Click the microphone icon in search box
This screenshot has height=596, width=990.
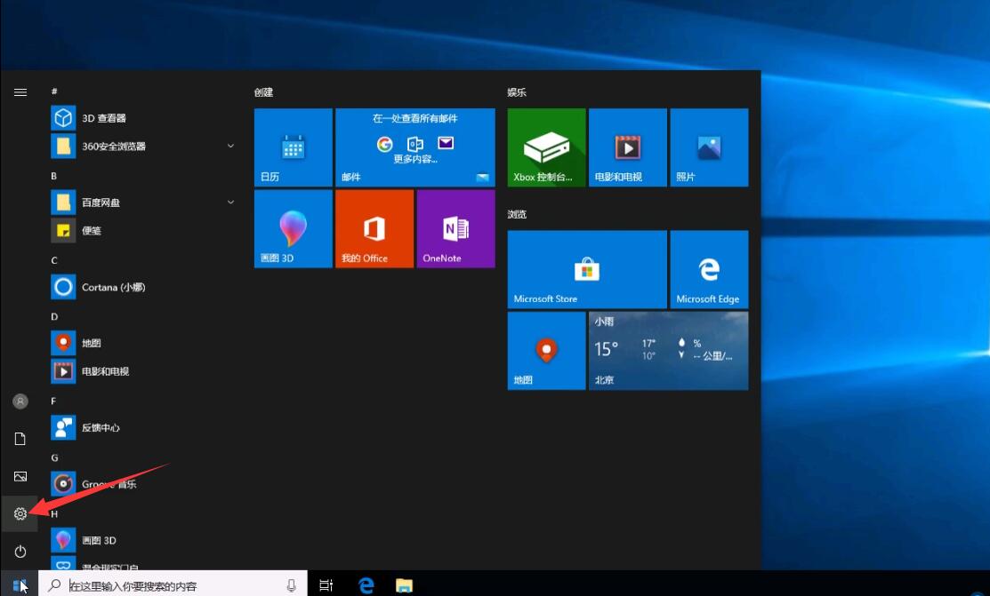291,585
